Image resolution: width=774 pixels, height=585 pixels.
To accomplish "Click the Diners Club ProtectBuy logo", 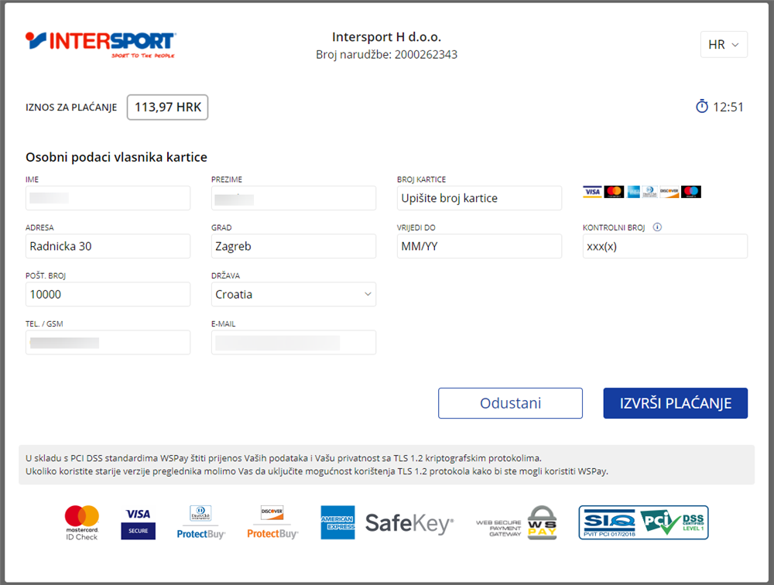I will [201, 522].
